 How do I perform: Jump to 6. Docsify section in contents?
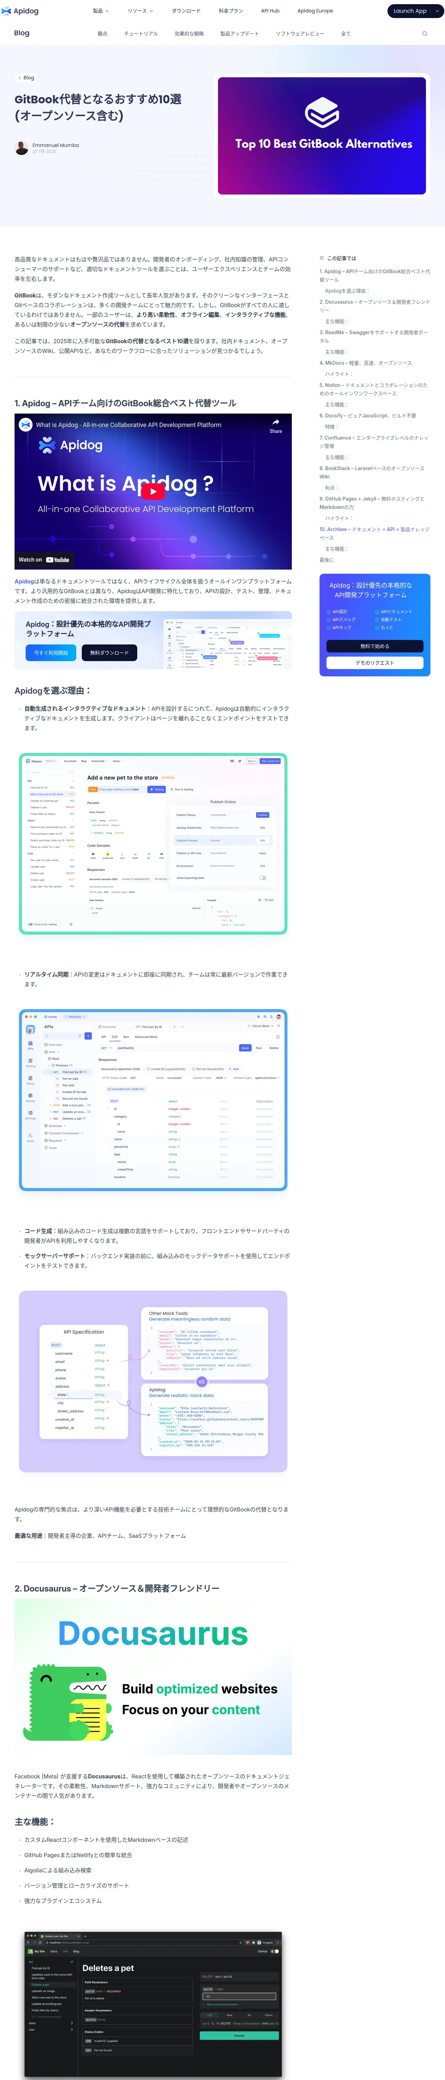point(367,416)
